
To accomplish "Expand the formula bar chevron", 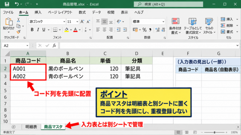I will click(x=238, y=45).
